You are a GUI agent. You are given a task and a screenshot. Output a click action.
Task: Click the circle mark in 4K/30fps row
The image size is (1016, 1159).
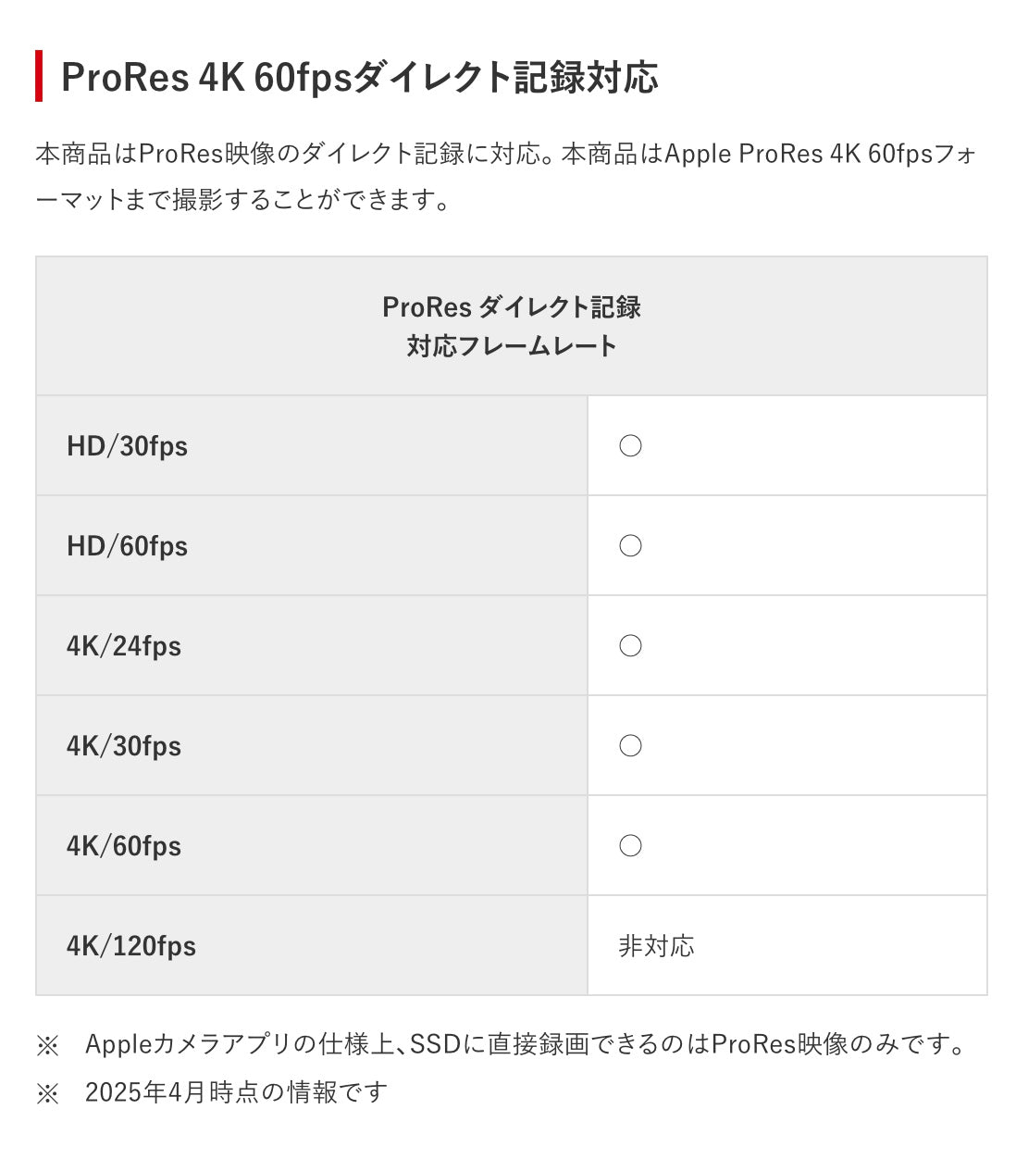630,746
